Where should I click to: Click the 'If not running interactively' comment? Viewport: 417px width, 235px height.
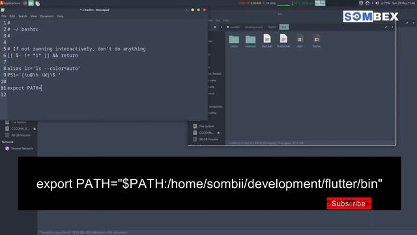(x=77, y=49)
